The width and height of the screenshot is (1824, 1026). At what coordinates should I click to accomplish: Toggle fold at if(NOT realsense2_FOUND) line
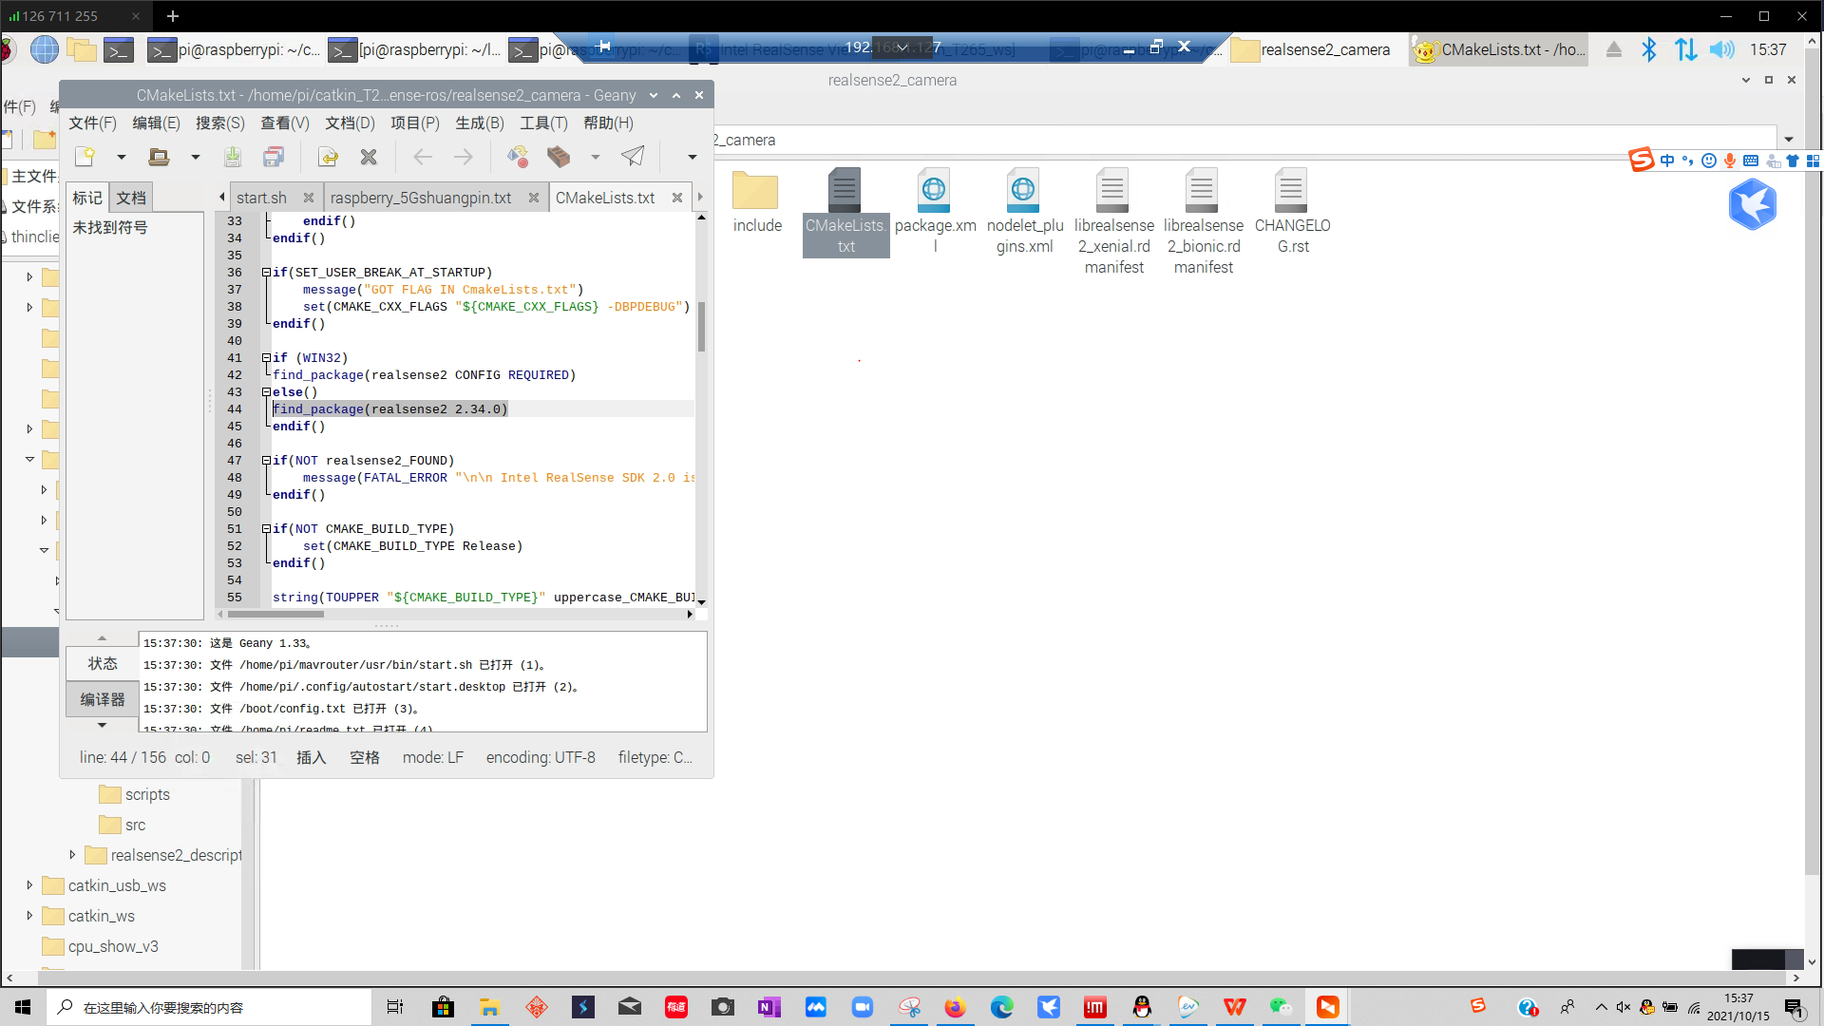point(266,461)
